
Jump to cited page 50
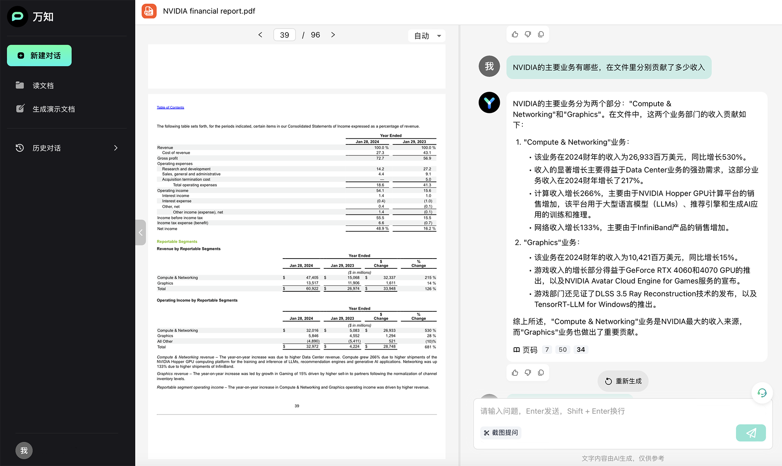562,350
